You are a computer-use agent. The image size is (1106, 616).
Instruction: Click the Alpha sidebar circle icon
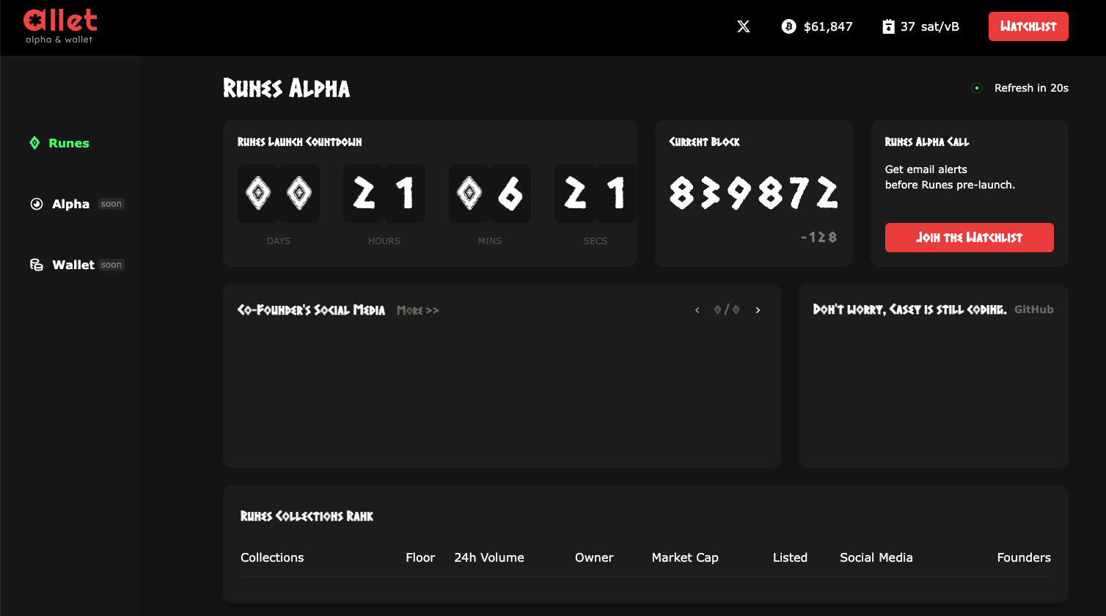pyautogui.click(x=36, y=204)
